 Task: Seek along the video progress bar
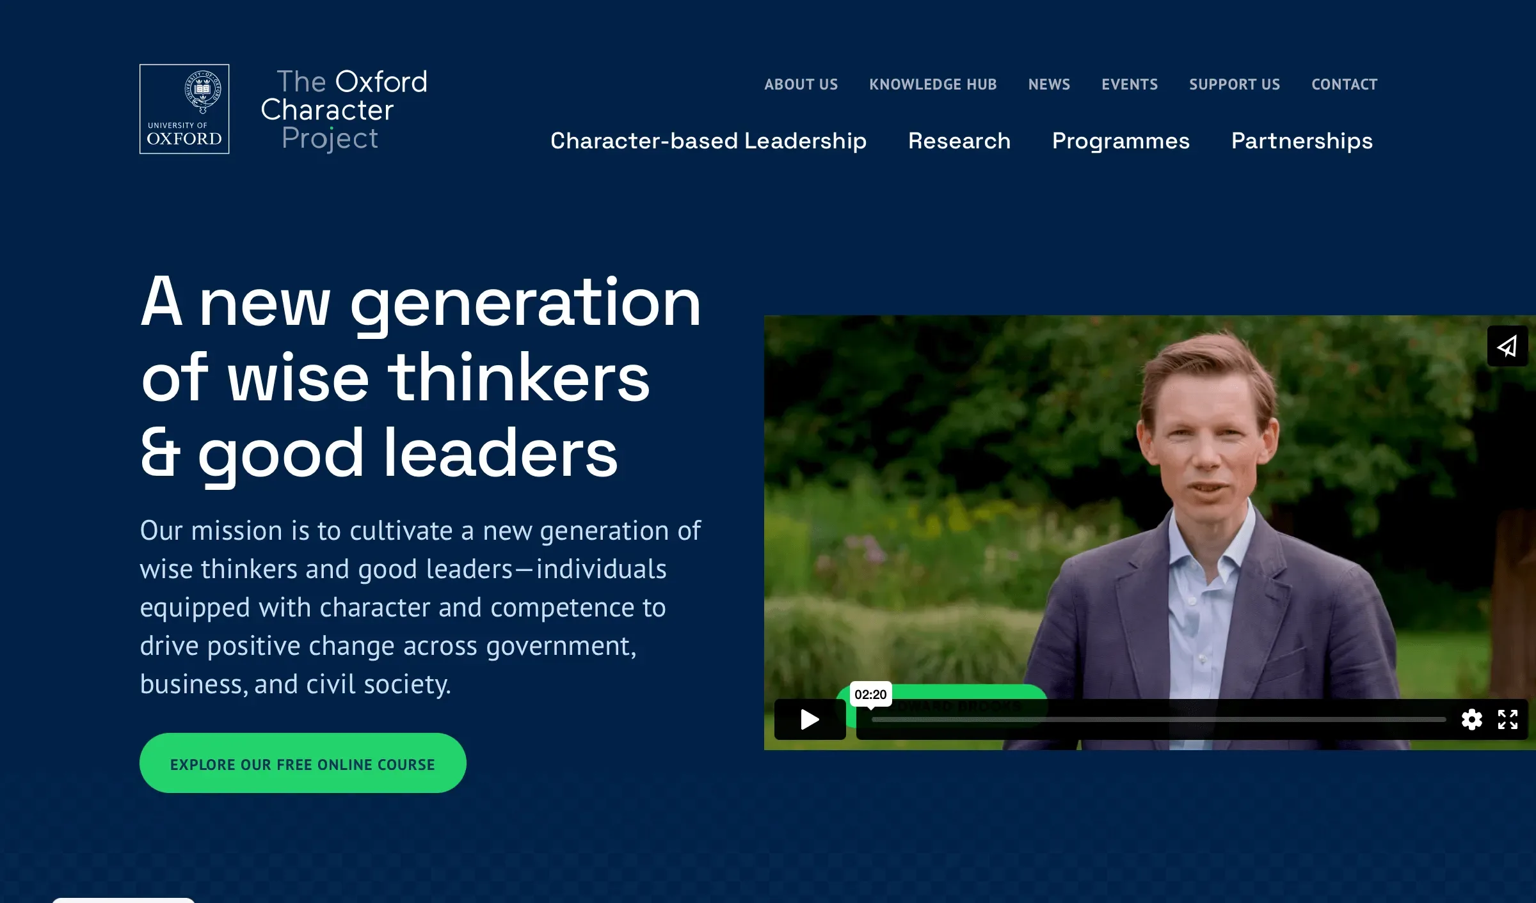click(1158, 719)
